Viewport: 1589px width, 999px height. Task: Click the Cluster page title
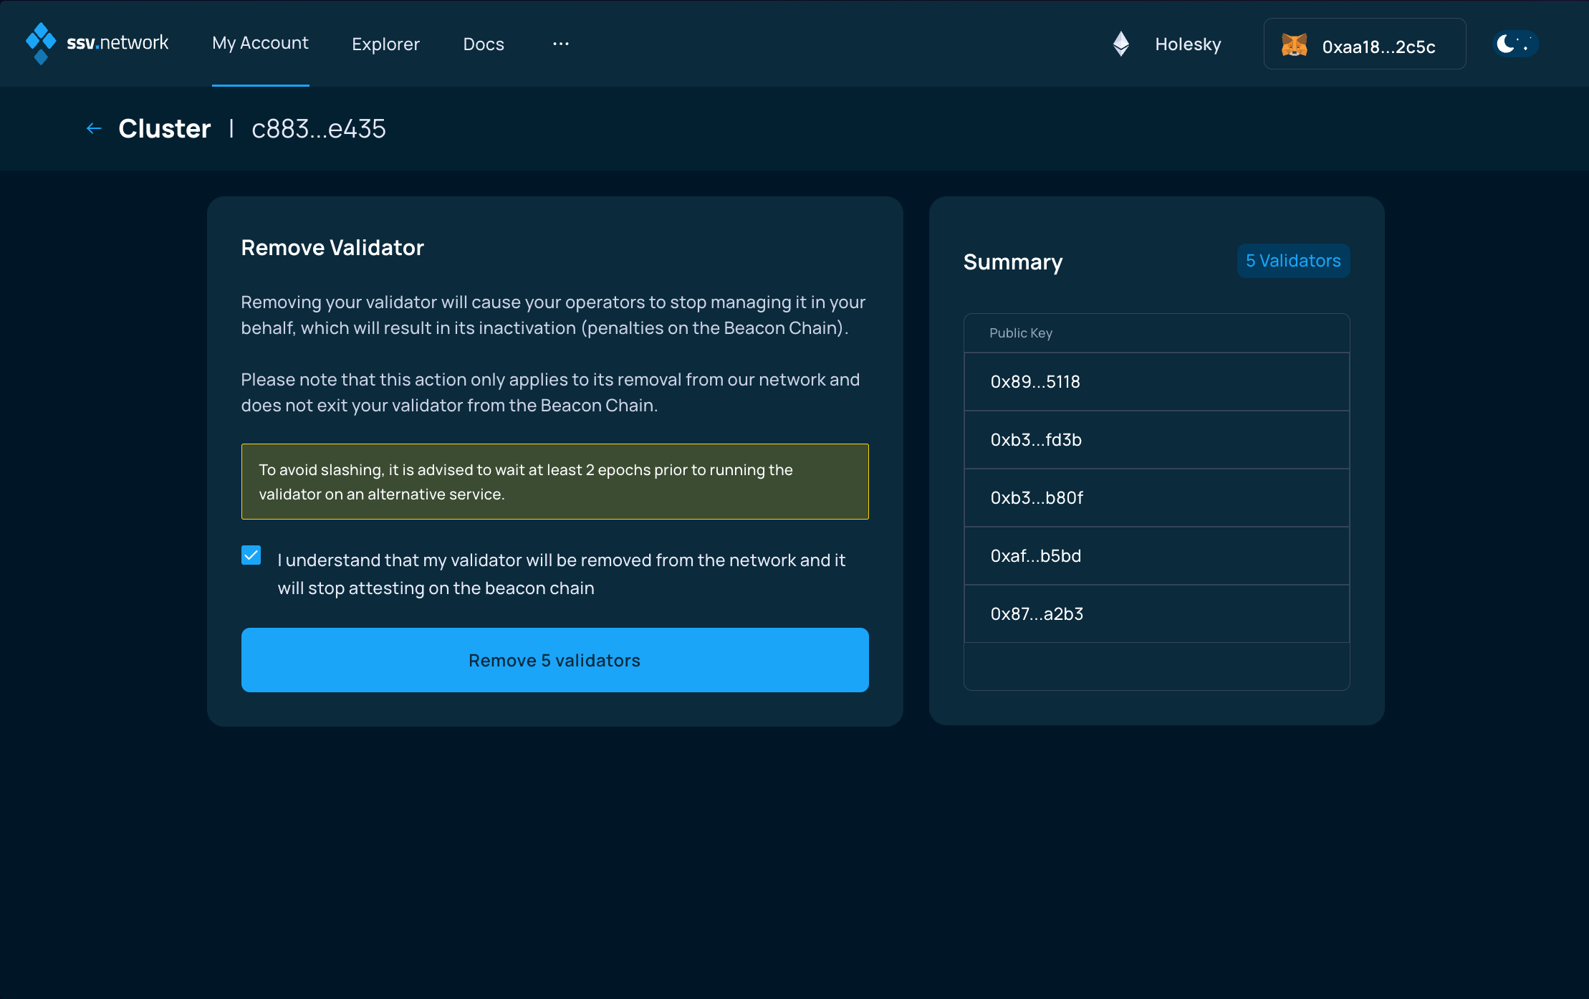165,129
